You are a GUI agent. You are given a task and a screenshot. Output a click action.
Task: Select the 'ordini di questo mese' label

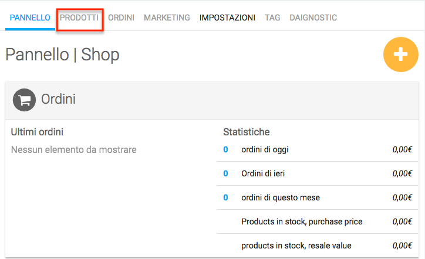(x=281, y=198)
